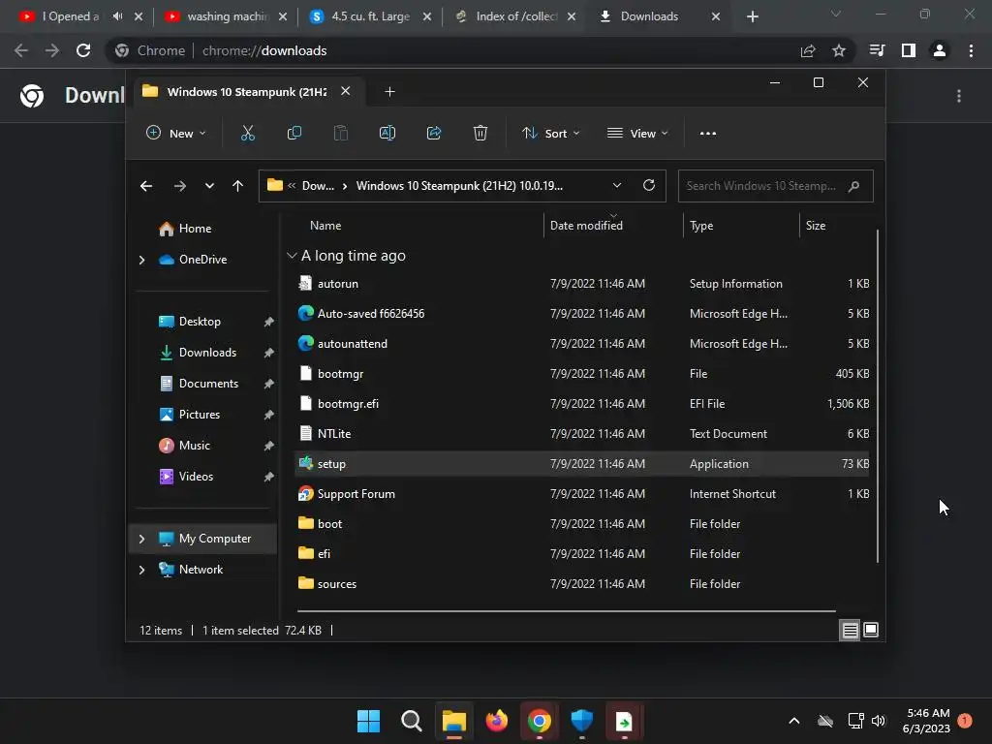Expand My Computer tree node
Viewport: 992px width, 744px height.
pos(141,539)
